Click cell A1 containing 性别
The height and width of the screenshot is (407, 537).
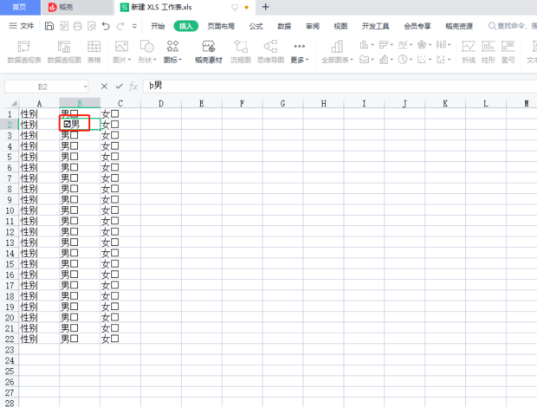(39, 113)
